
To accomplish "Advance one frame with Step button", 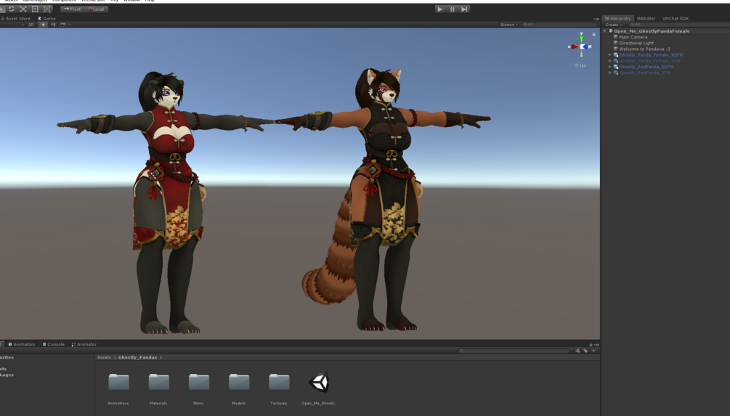I will [464, 9].
